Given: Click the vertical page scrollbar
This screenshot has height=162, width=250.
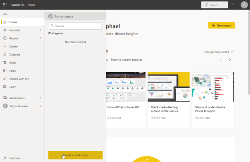Looking at the screenshot, I should pos(249,52).
